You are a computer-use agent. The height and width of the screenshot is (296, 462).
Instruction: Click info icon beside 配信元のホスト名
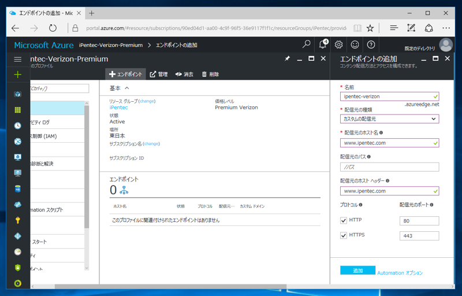381,132
